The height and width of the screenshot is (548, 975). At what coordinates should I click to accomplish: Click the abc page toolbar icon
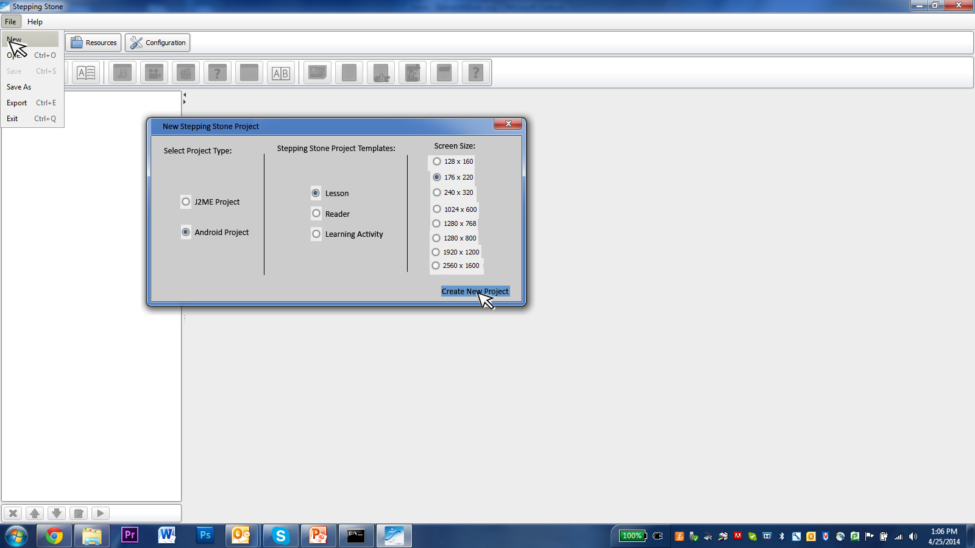(381, 73)
